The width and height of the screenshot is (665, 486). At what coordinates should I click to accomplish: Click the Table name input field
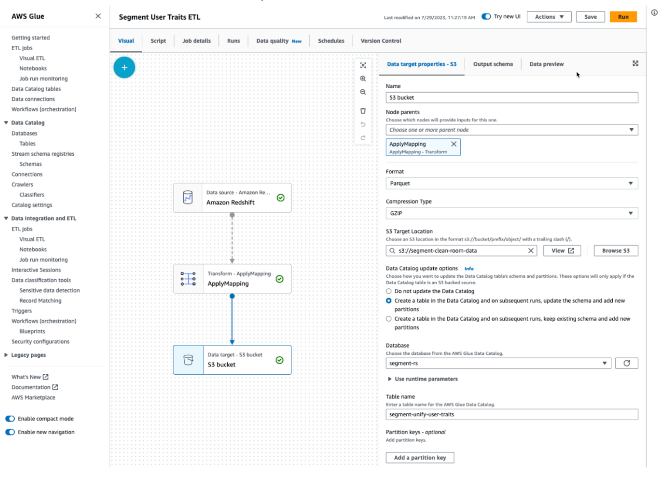coord(512,414)
